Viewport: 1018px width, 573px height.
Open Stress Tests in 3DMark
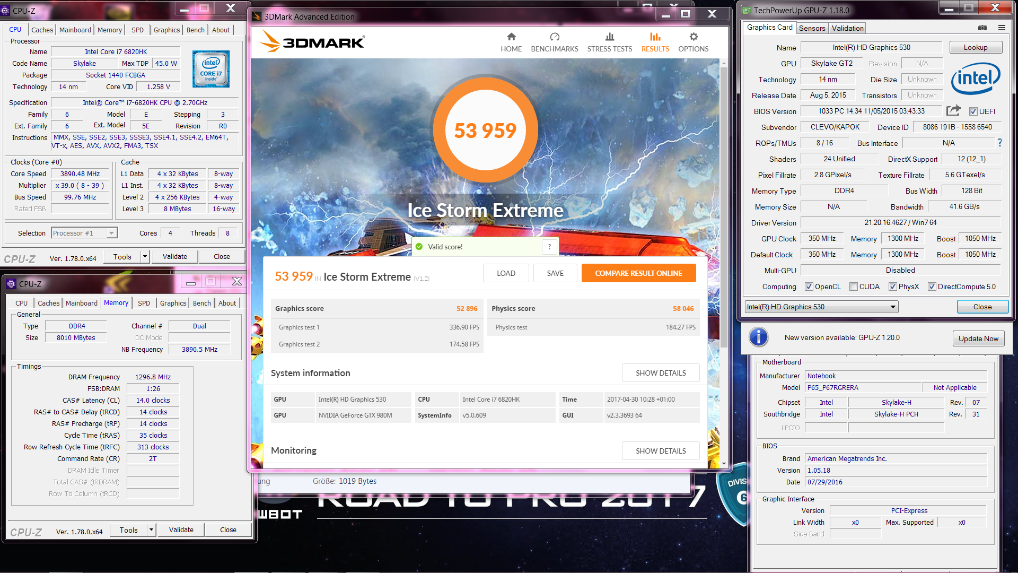(x=610, y=42)
